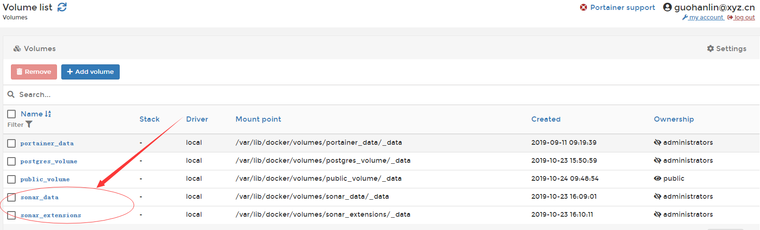Open the Filter funnel icon

29,124
